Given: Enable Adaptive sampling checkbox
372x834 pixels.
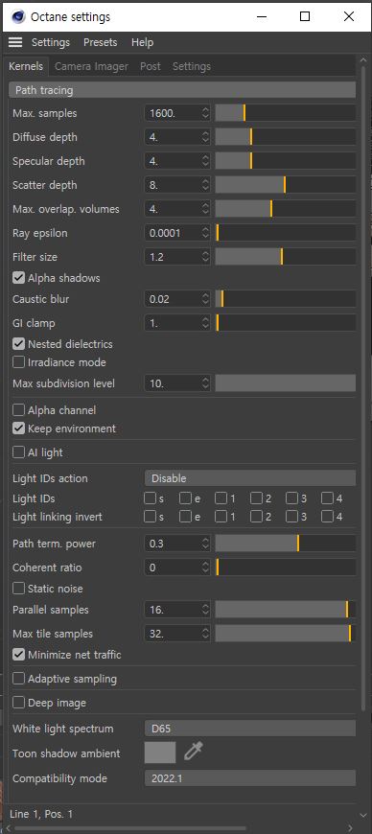Looking at the screenshot, I should click(18, 679).
